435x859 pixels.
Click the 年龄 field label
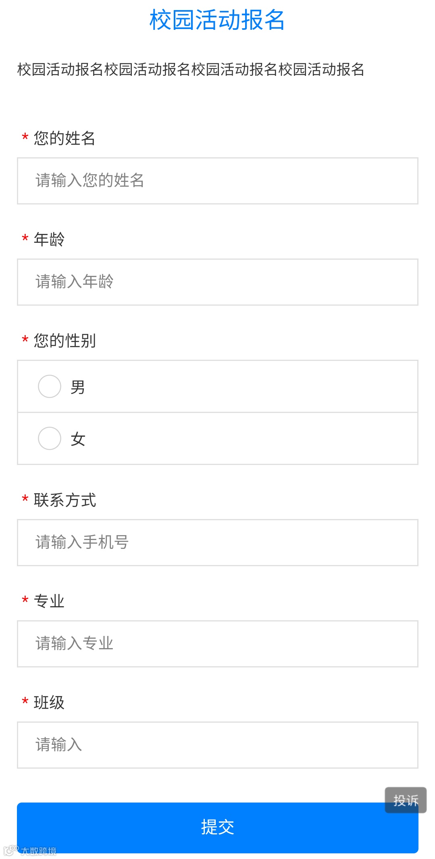tap(49, 240)
